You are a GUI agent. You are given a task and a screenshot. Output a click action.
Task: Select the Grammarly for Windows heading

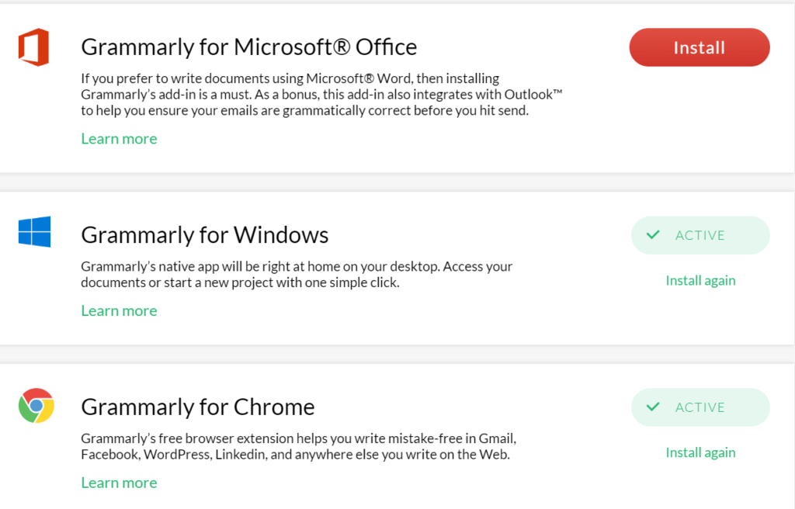pyautogui.click(x=205, y=235)
